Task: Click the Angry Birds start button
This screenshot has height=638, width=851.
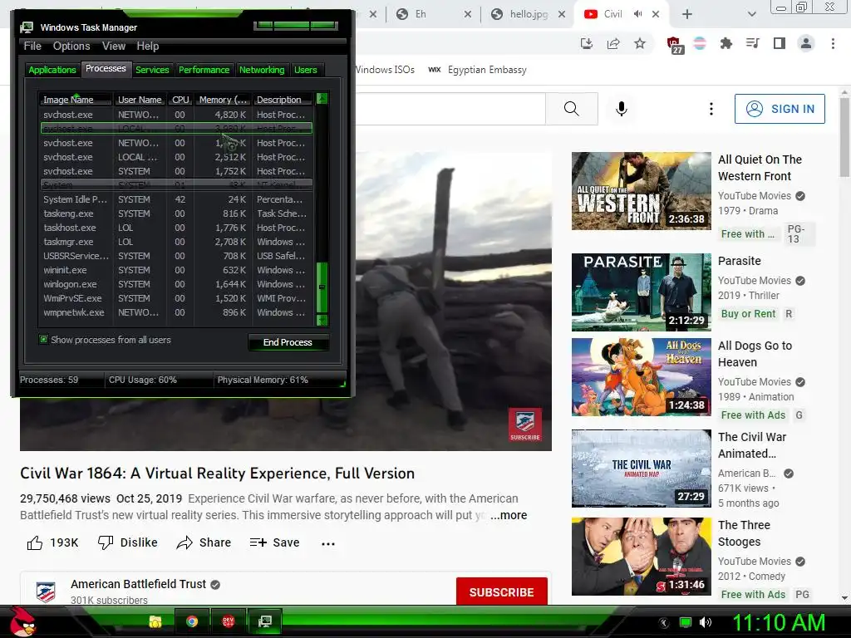Action: click(x=22, y=621)
